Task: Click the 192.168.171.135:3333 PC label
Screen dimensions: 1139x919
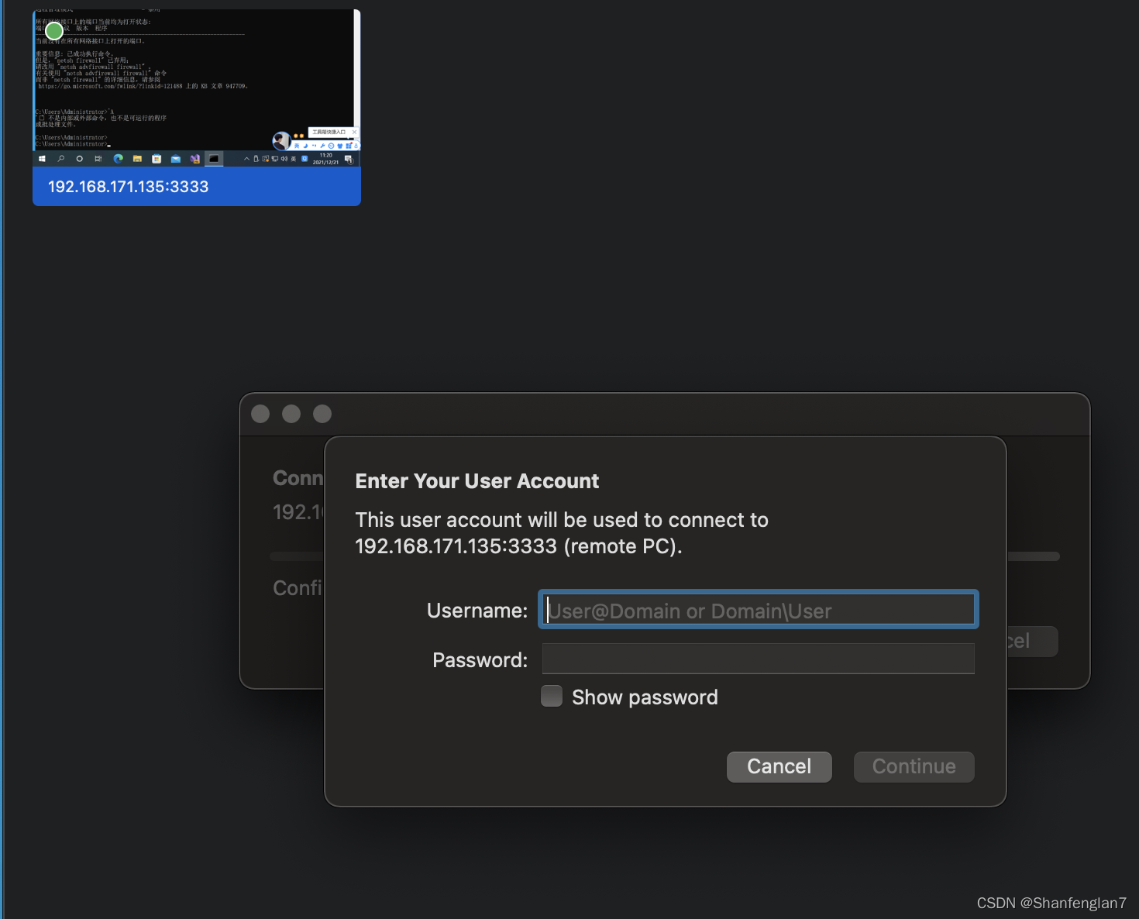Action: click(129, 187)
